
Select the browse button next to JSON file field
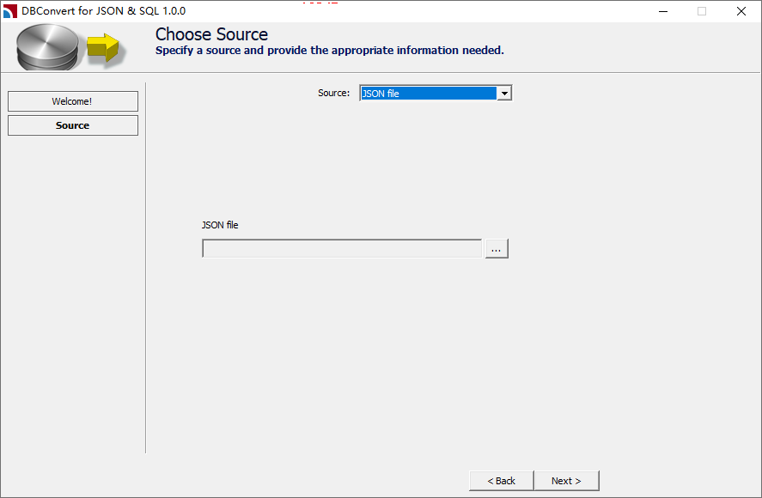click(496, 248)
